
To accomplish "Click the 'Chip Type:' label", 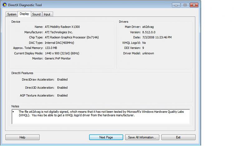I will pyautogui.click(x=36, y=37).
